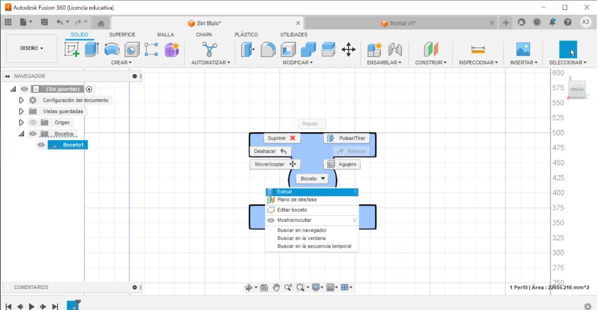Screen dimensions: 597x310
Task: Open the DISEÑO workspace dropdown
Action: pos(32,48)
